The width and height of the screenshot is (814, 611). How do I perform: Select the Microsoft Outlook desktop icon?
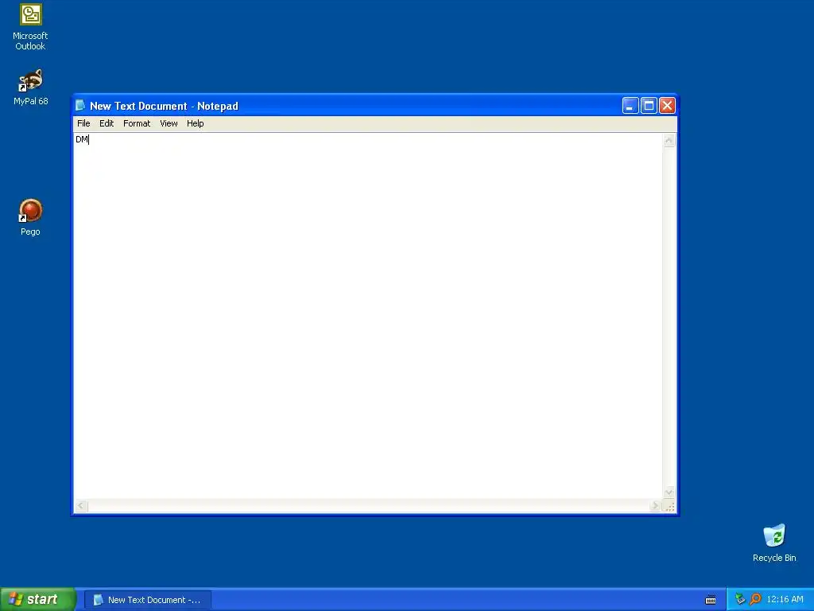pyautogui.click(x=30, y=27)
